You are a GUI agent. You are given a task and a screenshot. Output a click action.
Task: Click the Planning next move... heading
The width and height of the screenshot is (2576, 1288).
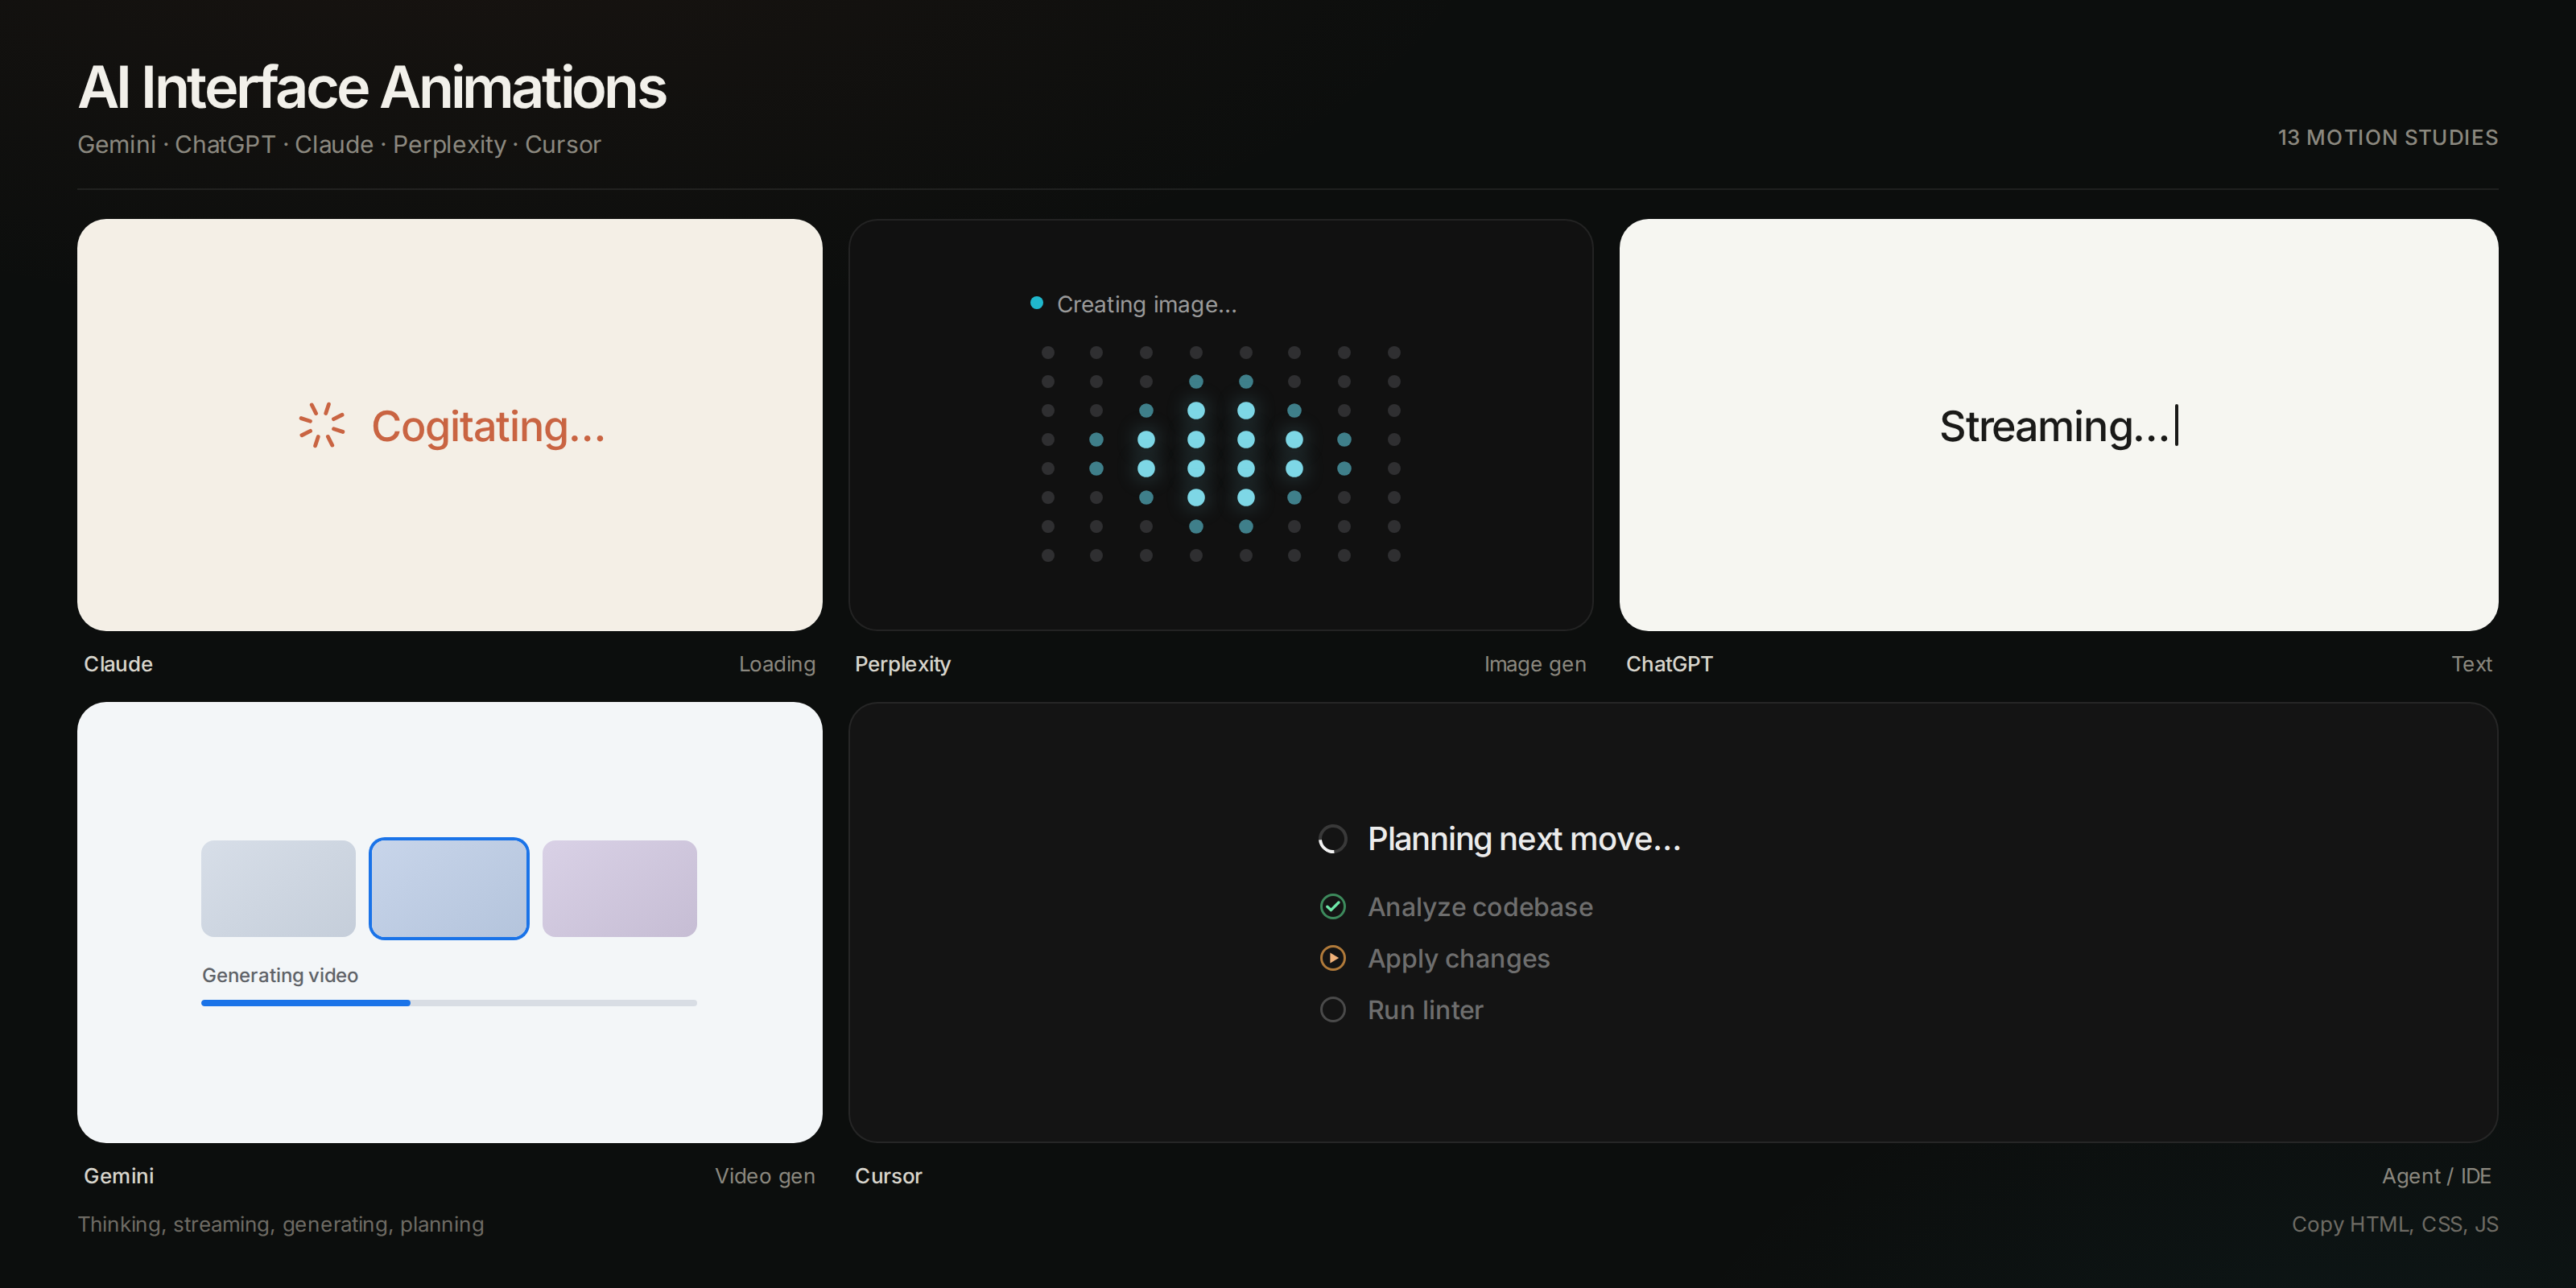pos(1524,839)
